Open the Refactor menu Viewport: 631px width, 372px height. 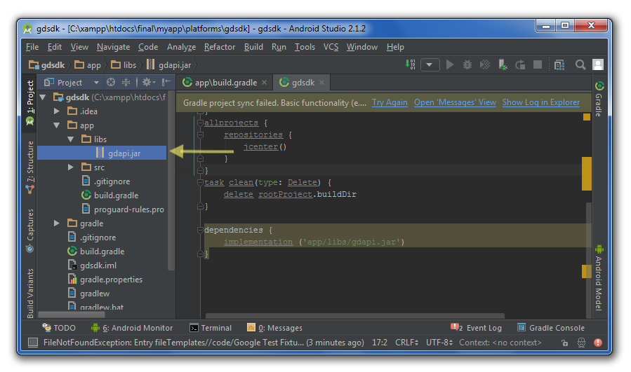[220, 47]
